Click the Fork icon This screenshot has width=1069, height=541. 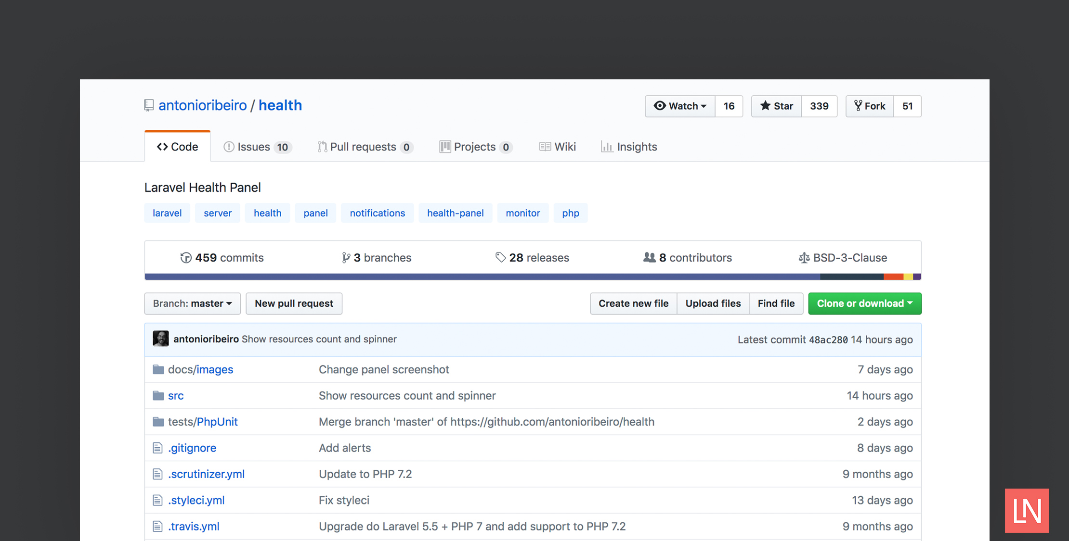pyautogui.click(x=859, y=106)
